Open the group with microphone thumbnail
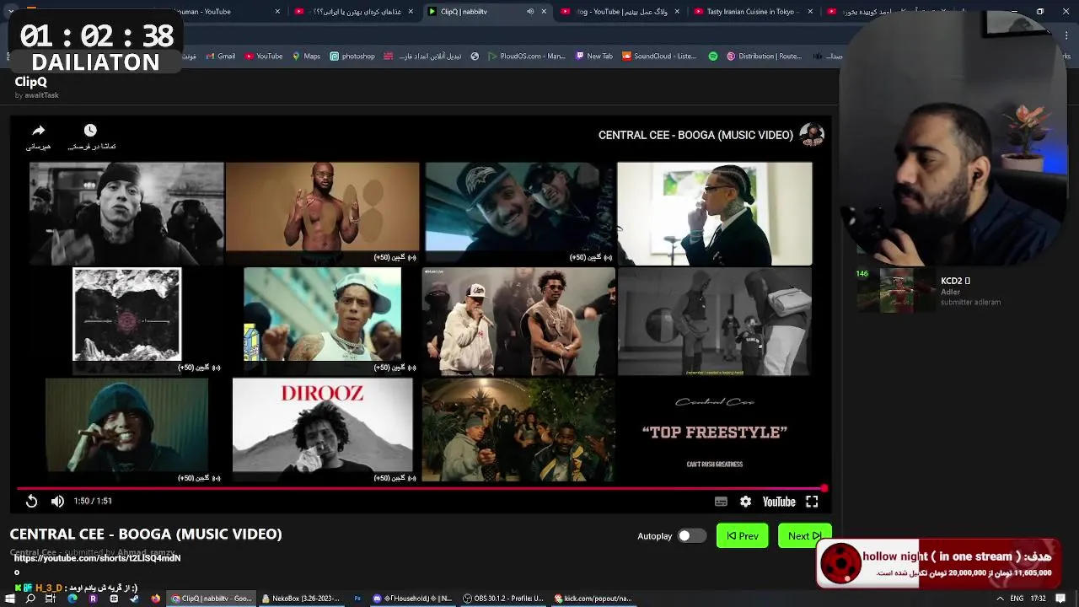 click(x=519, y=321)
